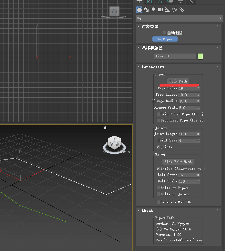247x251 pixels.
Task: Open the green object color swatch
Action: point(200,56)
